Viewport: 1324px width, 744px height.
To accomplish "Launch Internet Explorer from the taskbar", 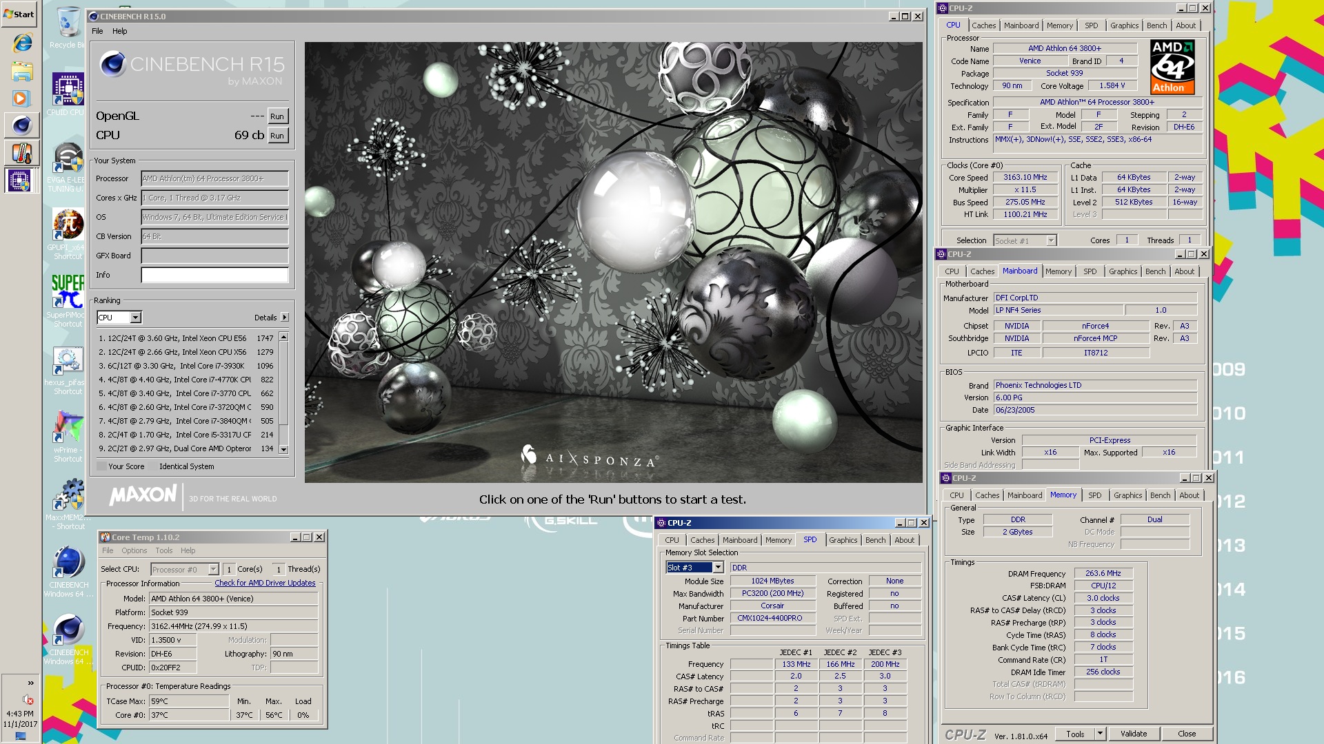I will pyautogui.click(x=21, y=43).
